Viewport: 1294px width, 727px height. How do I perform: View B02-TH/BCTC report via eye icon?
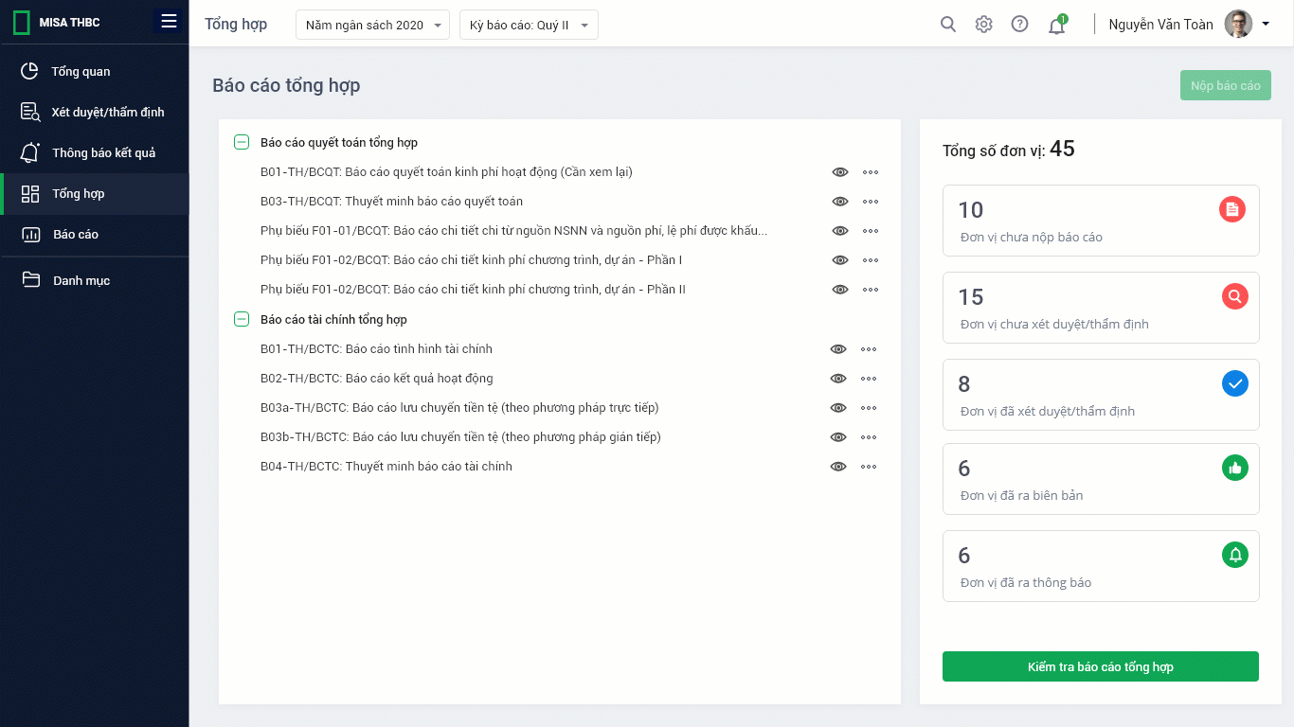coord(838,379)
